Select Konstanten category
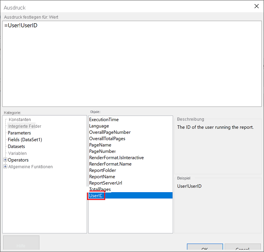The width and height of the screenshot is (264, 252). point(20,120)
